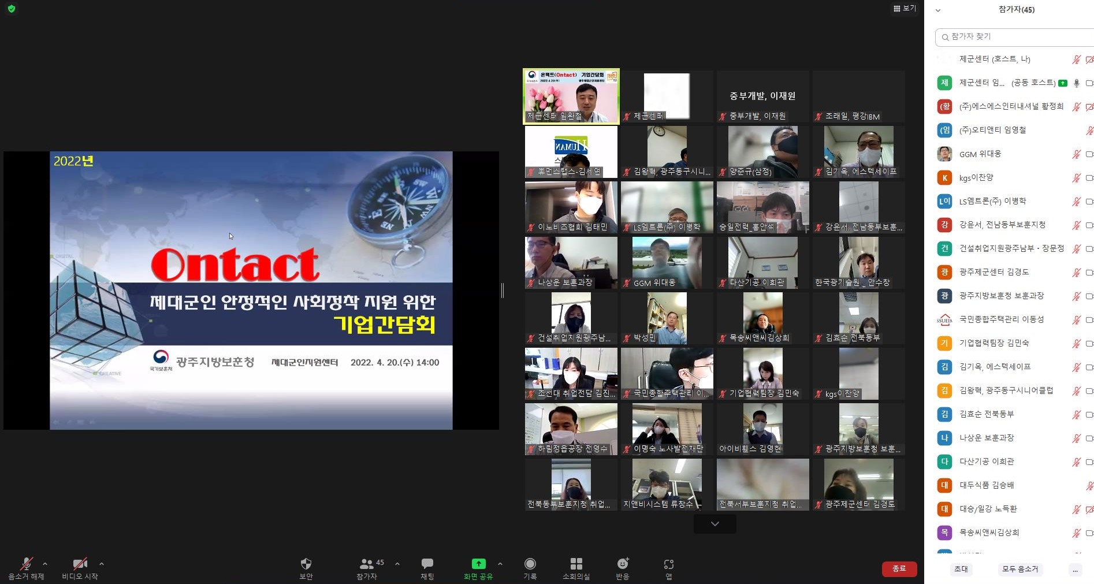Click the 참가자 찾기 search field

pyautogui.click(x=1015, y=36)
